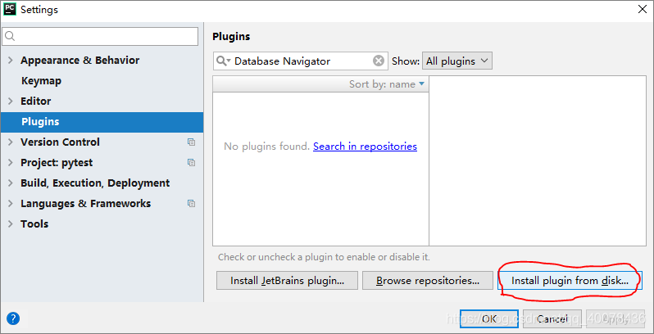The height and width of the screenshot is (334, 654).
Task: Open the Show All plugins dropdown
Action: [456, 61]
